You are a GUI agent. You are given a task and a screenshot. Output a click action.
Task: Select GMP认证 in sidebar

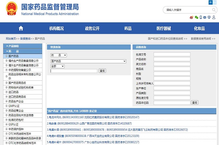pyautogui.click(x=14, y=106)
